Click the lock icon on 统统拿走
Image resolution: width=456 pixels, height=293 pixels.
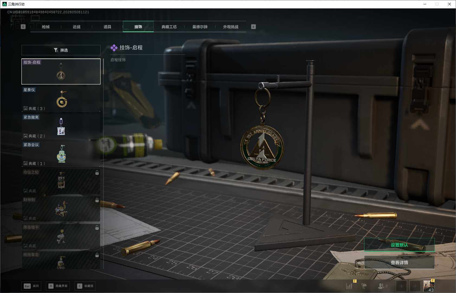click(97, 255)
